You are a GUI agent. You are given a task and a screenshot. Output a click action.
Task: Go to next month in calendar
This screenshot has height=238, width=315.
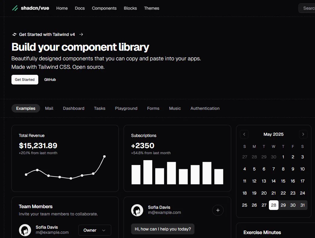pyautogui.click(x=303, y=134)
